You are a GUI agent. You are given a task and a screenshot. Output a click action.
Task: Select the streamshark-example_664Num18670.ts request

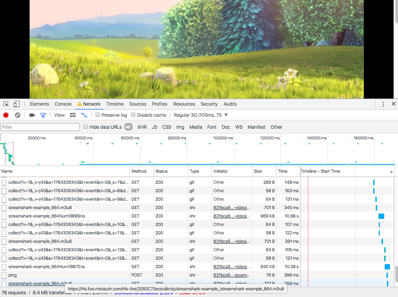click(47, 266)
